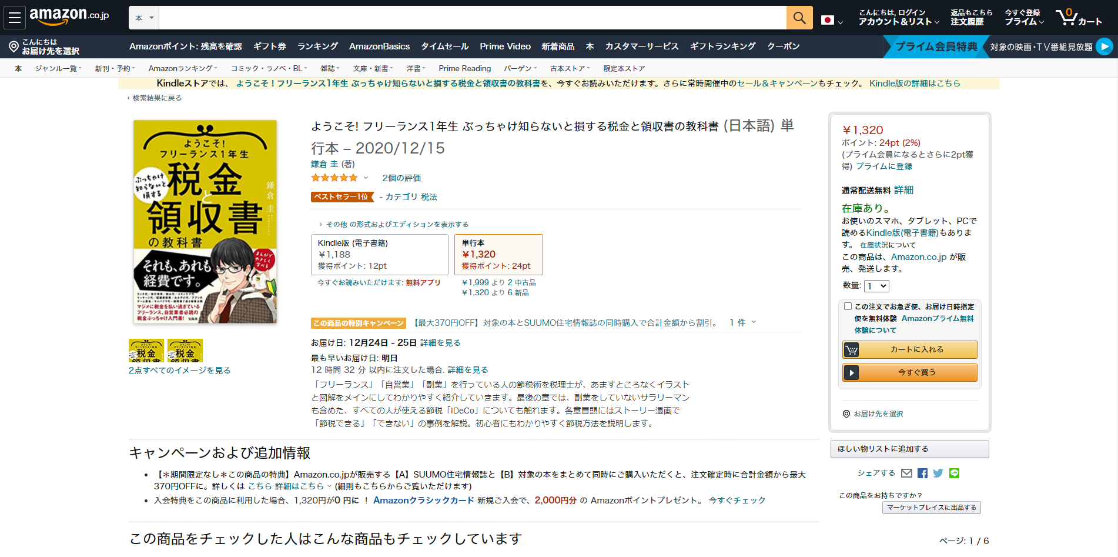1118x557 pixels.
Task: Click cart icon on カートに入れる button
Action: (x=851, y=350)
